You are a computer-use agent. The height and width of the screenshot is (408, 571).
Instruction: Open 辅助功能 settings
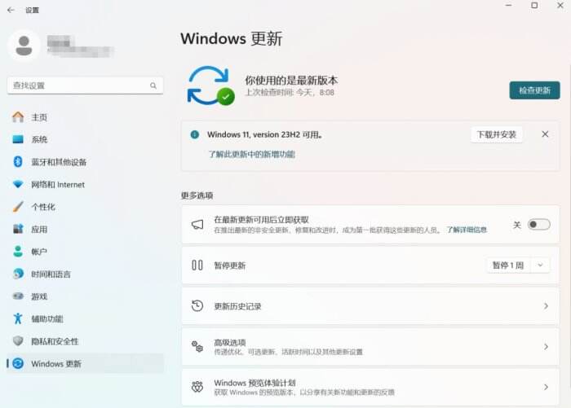click(x=86, y=319)
